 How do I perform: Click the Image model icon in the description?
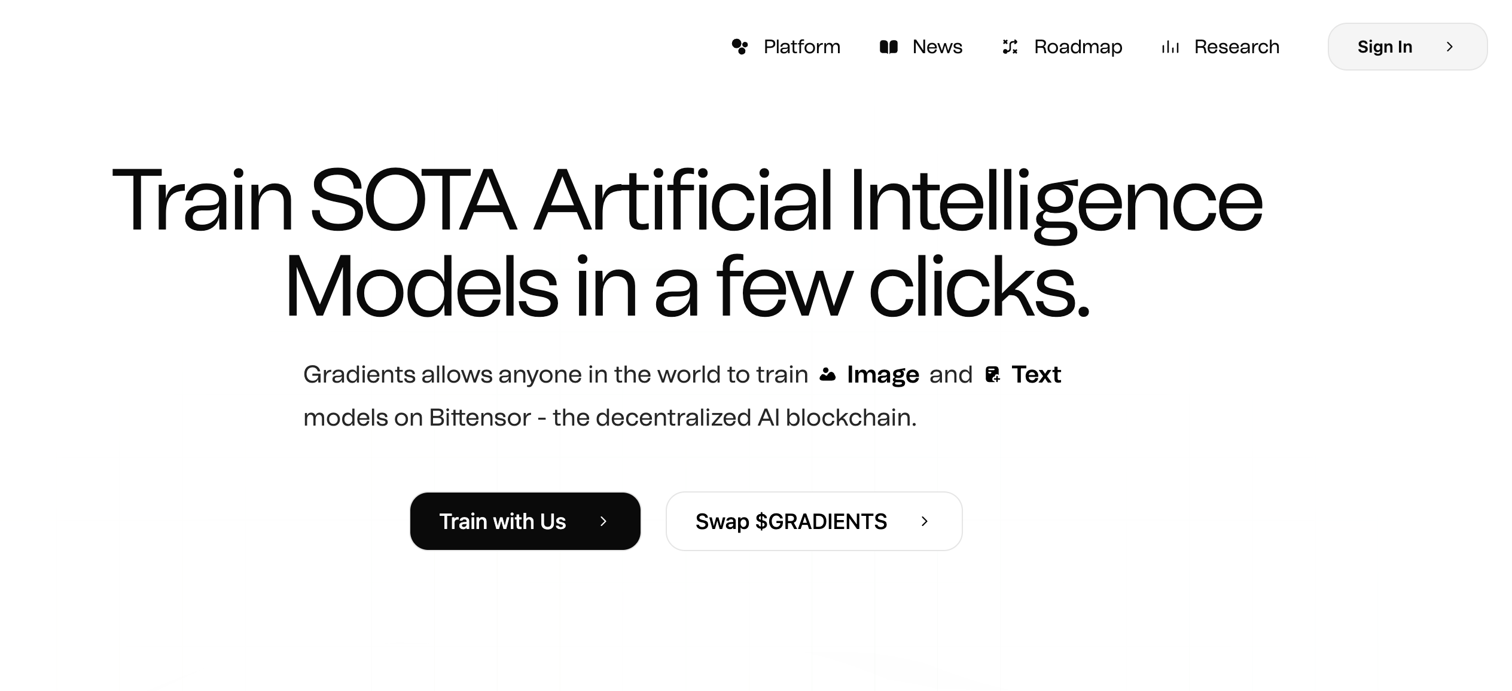coord(828,374)
